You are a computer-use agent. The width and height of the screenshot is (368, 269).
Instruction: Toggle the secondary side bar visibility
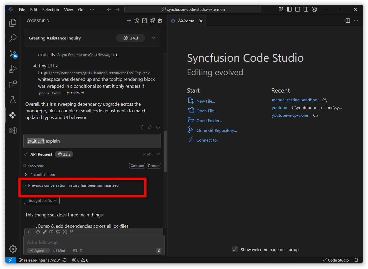click(x=306, y=9)
